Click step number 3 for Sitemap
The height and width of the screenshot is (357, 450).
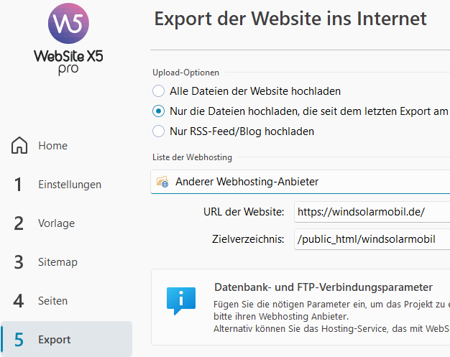19,261
